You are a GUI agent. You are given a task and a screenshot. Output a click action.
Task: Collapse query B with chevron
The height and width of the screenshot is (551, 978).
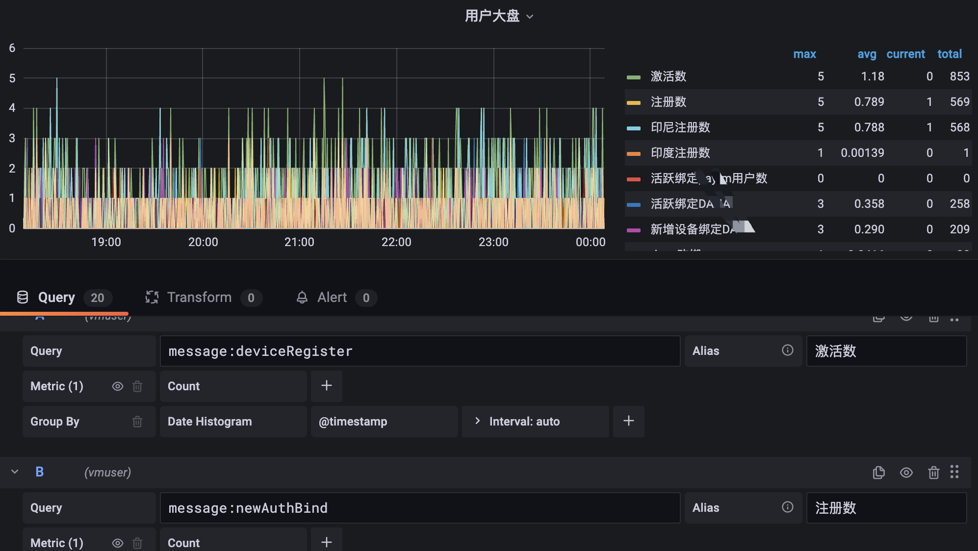click(15, 472)
